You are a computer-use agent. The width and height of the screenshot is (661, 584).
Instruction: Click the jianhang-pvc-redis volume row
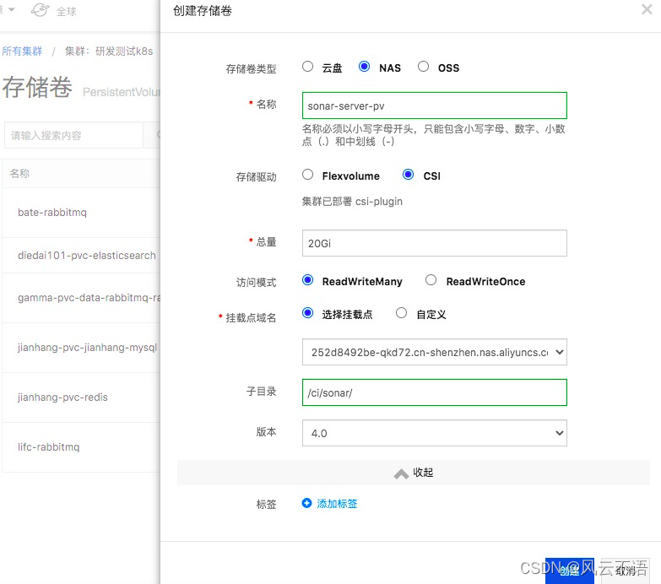[x=81, y=397]
